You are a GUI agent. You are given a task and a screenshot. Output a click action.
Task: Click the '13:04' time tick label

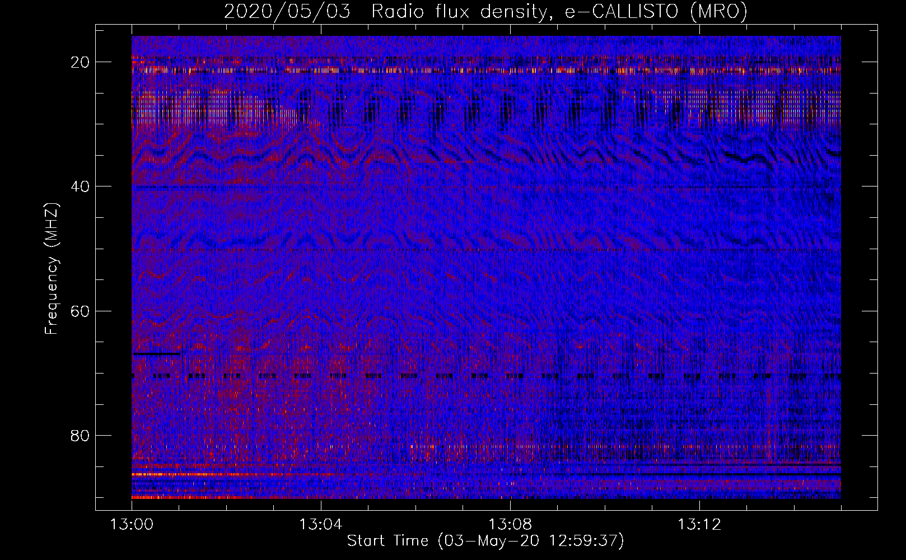pyautogui.click(x=321, y=525)
